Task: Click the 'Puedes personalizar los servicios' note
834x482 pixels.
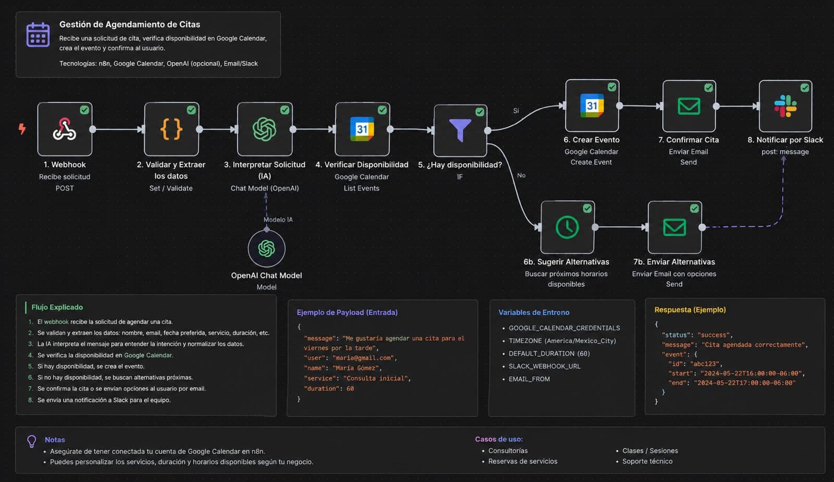Action: tap(181, 462)
